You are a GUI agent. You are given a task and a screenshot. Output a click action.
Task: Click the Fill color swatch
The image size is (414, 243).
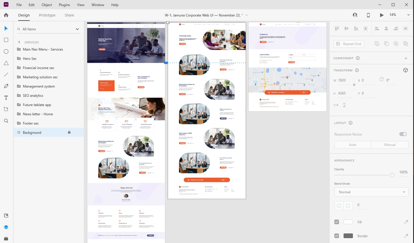coord(348,222)
